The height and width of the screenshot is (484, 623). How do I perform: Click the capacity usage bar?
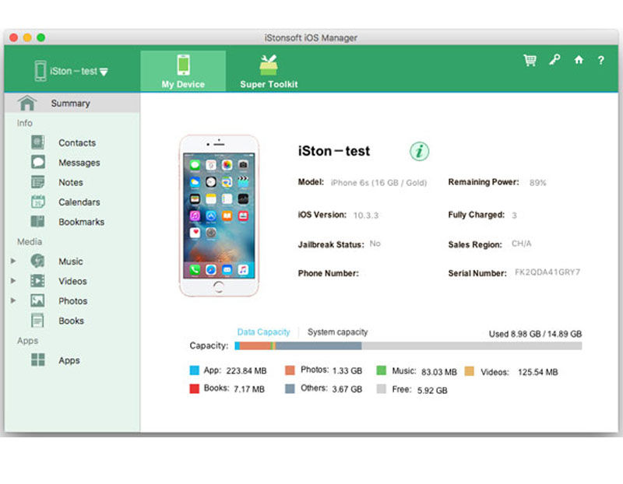coord(408,345)
